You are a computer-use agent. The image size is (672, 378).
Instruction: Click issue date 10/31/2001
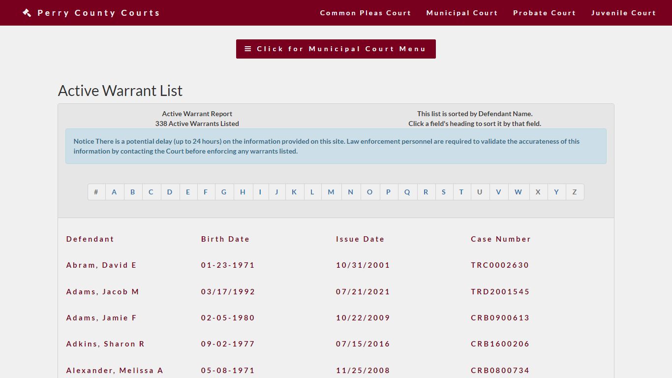point(363,265)
